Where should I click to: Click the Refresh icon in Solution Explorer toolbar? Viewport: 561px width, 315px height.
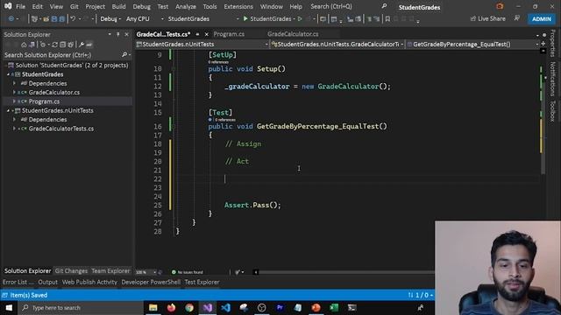tap(54, 45)
